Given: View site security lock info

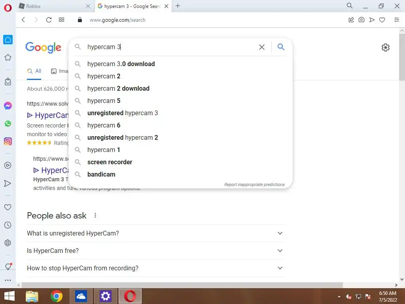Looking at the screenshot, I should (80, 20).
